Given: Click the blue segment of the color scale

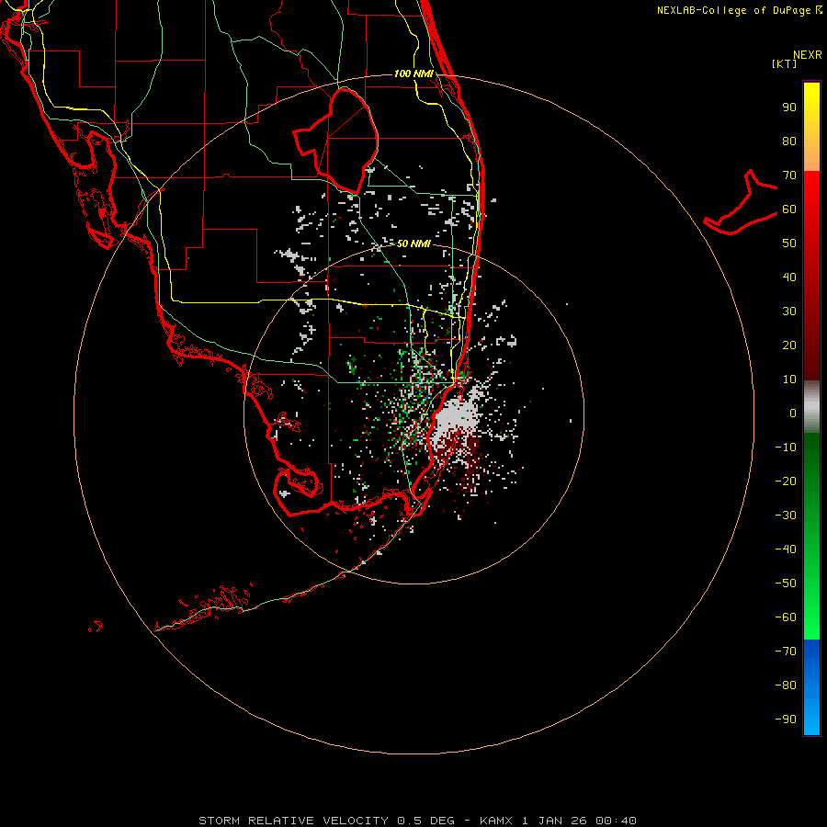Looking at the screenshot, I should 811,687.
